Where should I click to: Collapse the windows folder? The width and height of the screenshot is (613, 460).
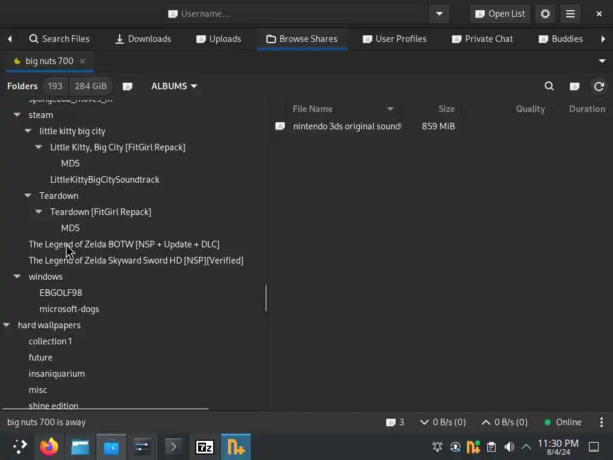pyautogui.click(x=17, y=277)
